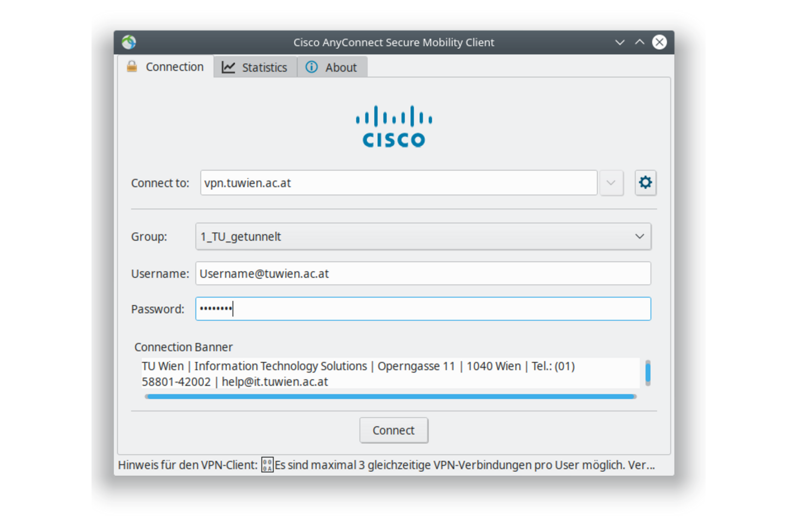Screen dimensions: 789x526
Task: Click into the Password field
Action: click(423, 308)
